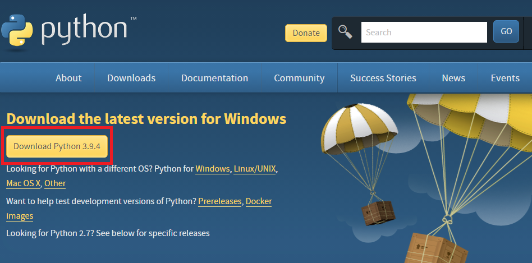Open the Docker images link
Screen dimensions: 532x263
point(259,201)
